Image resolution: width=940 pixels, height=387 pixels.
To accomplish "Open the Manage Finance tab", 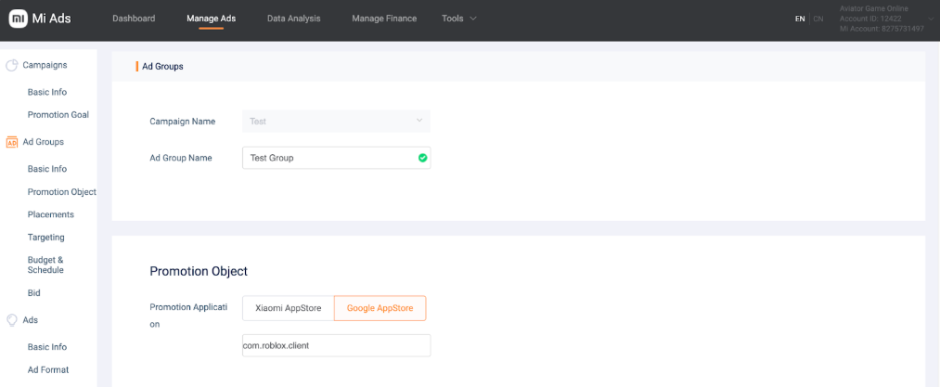I will (x=384, y=19).
